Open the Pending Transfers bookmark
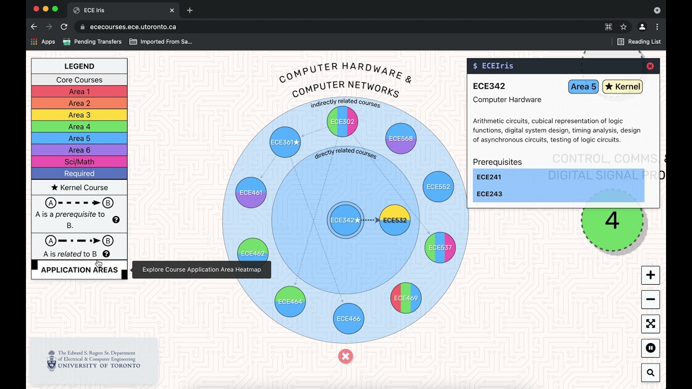This screenshot has width=692, height=389. 92,42
